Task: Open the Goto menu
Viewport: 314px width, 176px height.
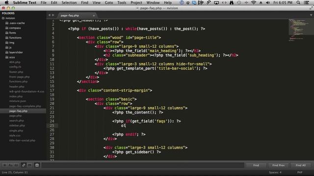Action: (x=109, y=2)
